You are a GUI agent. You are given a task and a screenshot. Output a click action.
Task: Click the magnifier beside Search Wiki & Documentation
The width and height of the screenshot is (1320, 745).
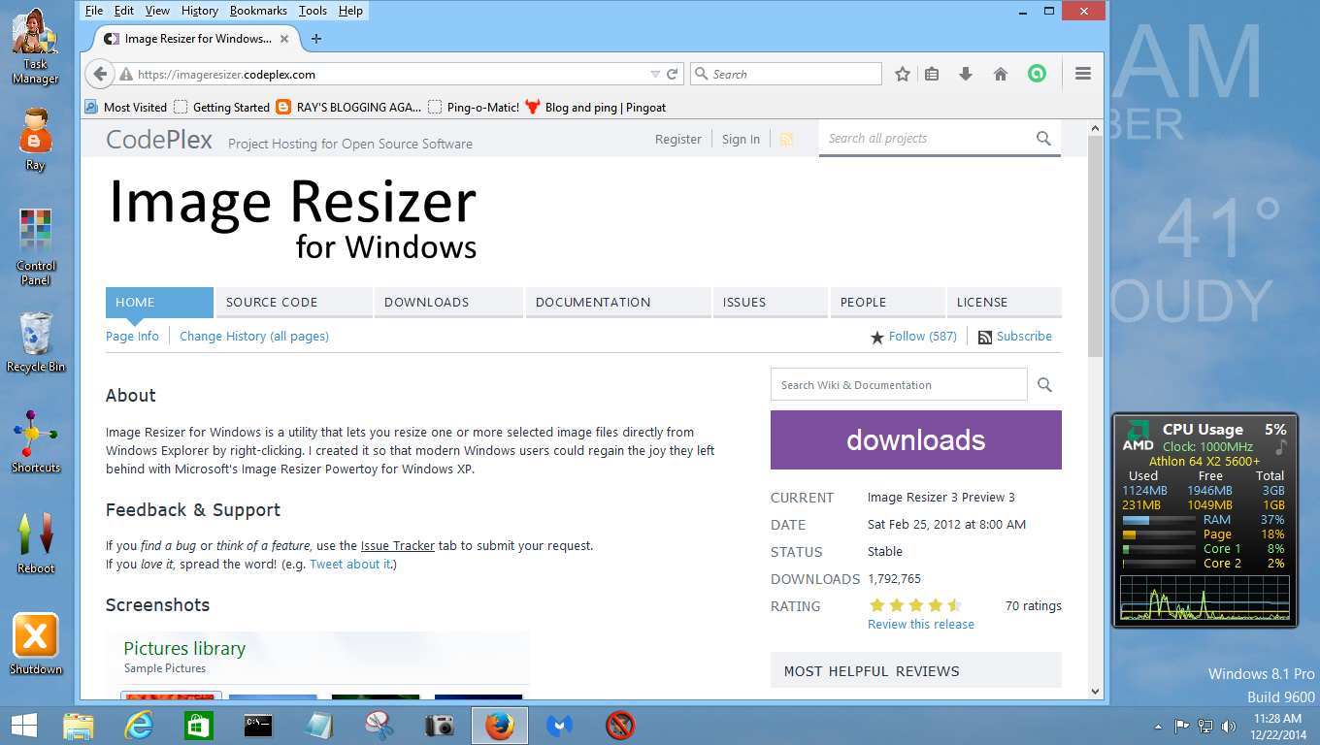tap(1044, 385)
